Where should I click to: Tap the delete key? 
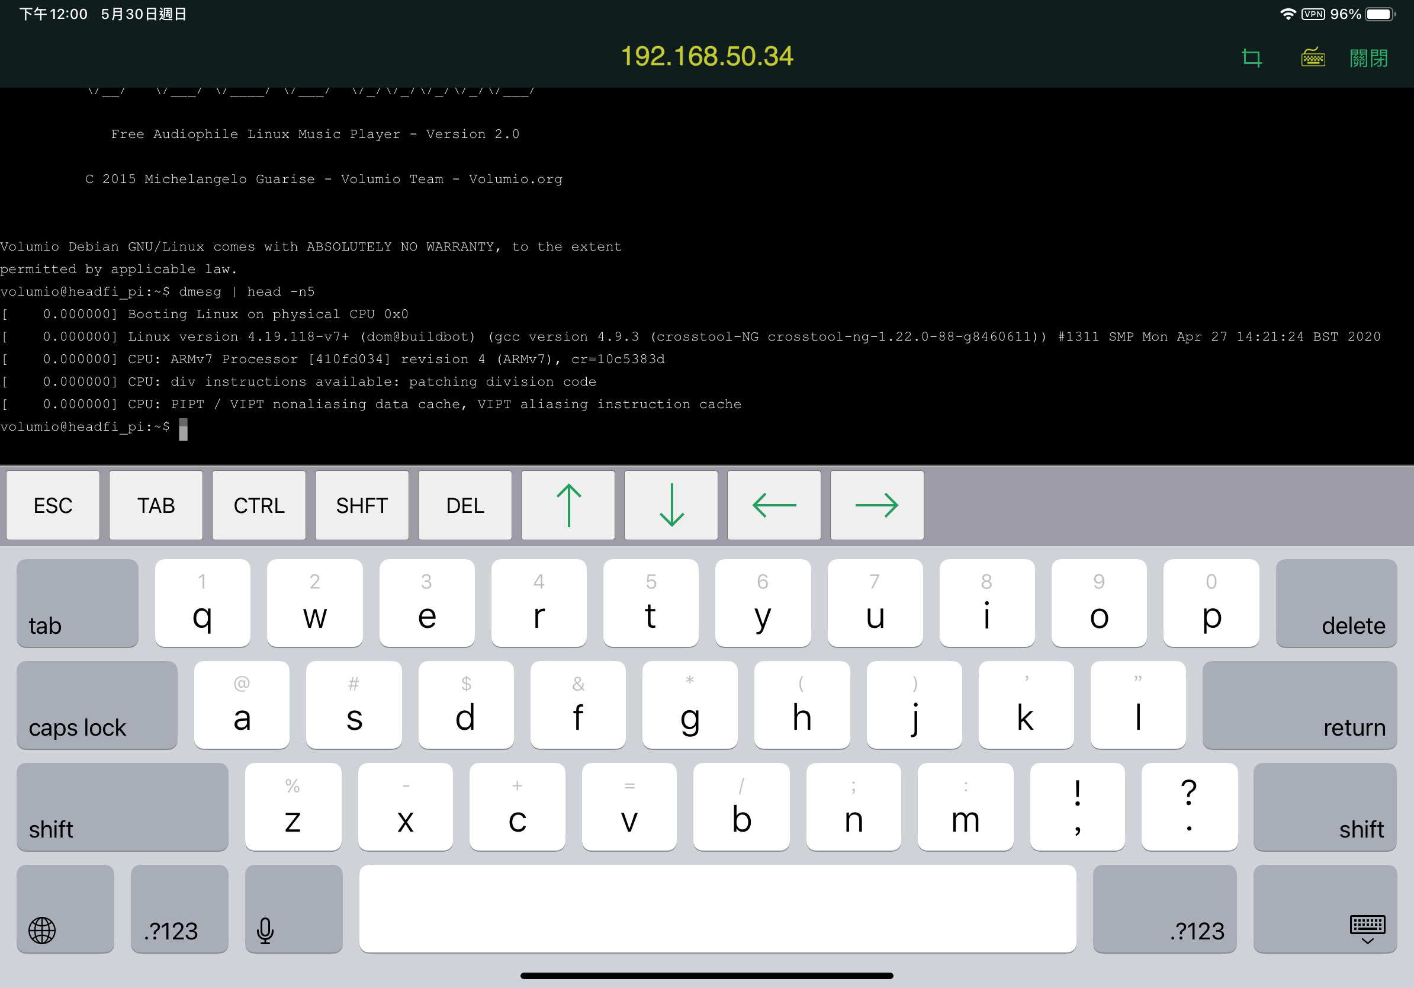click(1336, 603)
